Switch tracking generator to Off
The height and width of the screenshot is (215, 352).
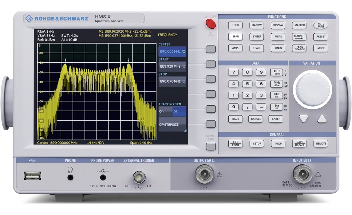click(179, 111)
